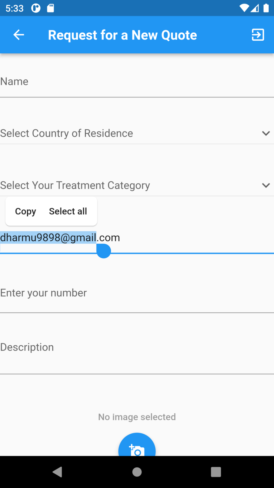Focus the Enter your number field
This screenshot has height=488, width=274.
click(137, 293)
